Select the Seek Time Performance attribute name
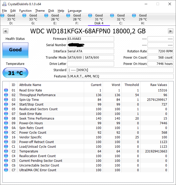176x185 pixels. 37,119
